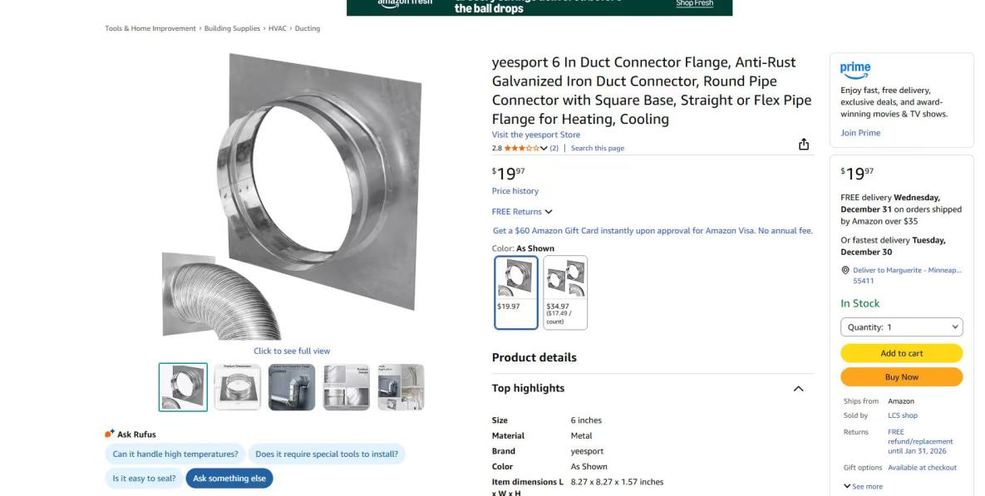Go to the Ducting breadcrumb

(308, 28)
